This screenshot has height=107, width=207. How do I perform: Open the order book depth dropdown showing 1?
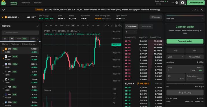pos(131,32)
